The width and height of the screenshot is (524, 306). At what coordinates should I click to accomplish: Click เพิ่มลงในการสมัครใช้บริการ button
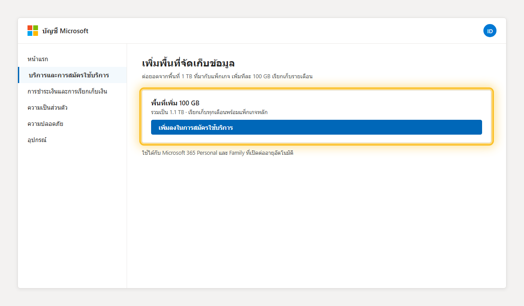[317, 127]
